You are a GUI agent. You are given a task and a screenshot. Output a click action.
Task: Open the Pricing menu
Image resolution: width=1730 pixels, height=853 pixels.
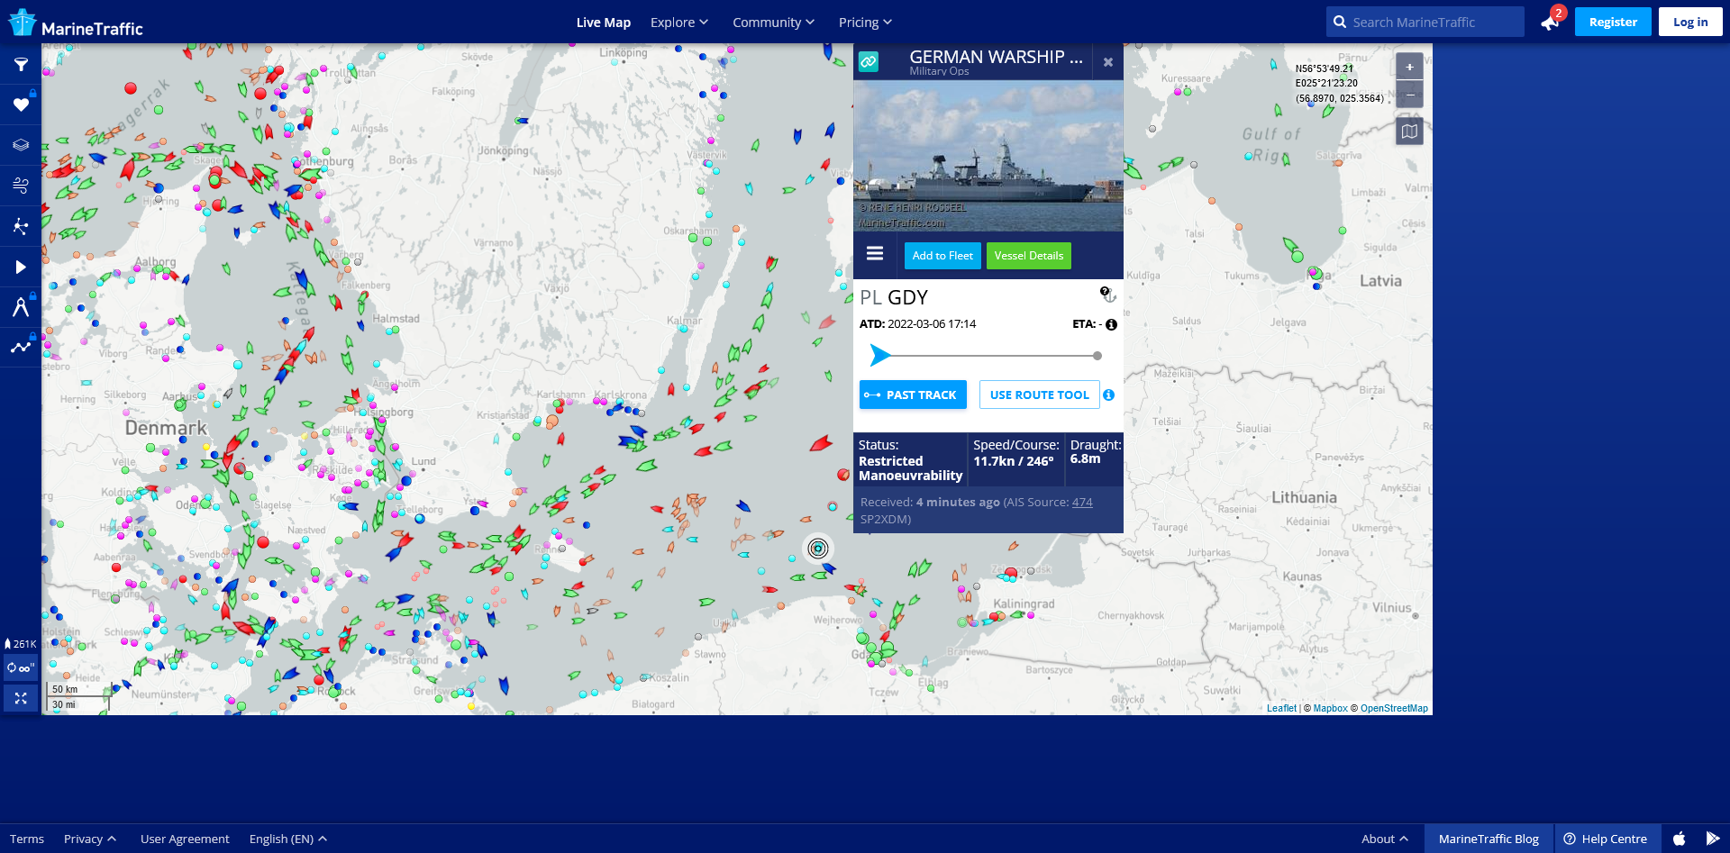865,23
